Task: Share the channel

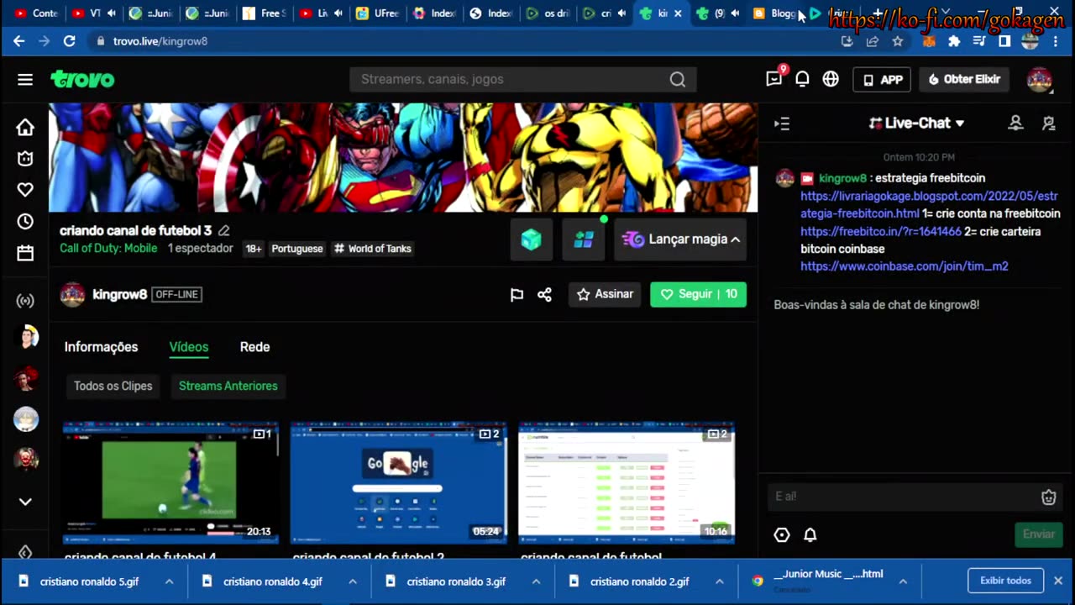Action: point(544,294)
